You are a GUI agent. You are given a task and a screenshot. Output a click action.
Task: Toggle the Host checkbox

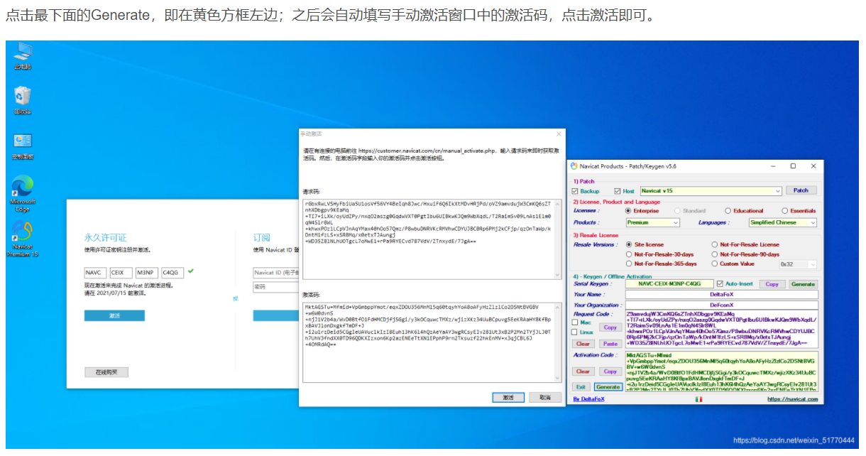pos(618,191)
